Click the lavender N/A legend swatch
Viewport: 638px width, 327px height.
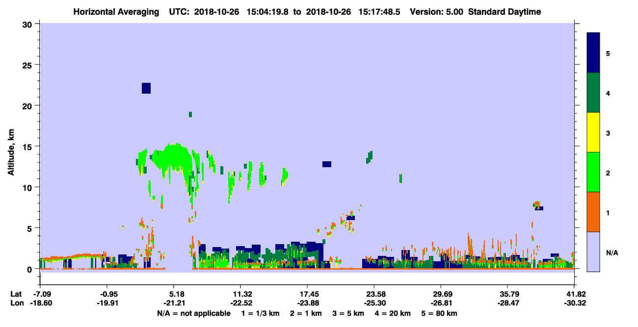[x=593, y=252]
